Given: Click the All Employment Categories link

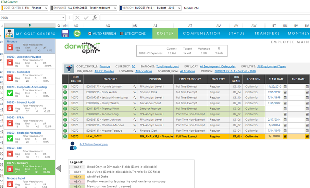Looking at the screenshot, I should (x=218, y=66).
